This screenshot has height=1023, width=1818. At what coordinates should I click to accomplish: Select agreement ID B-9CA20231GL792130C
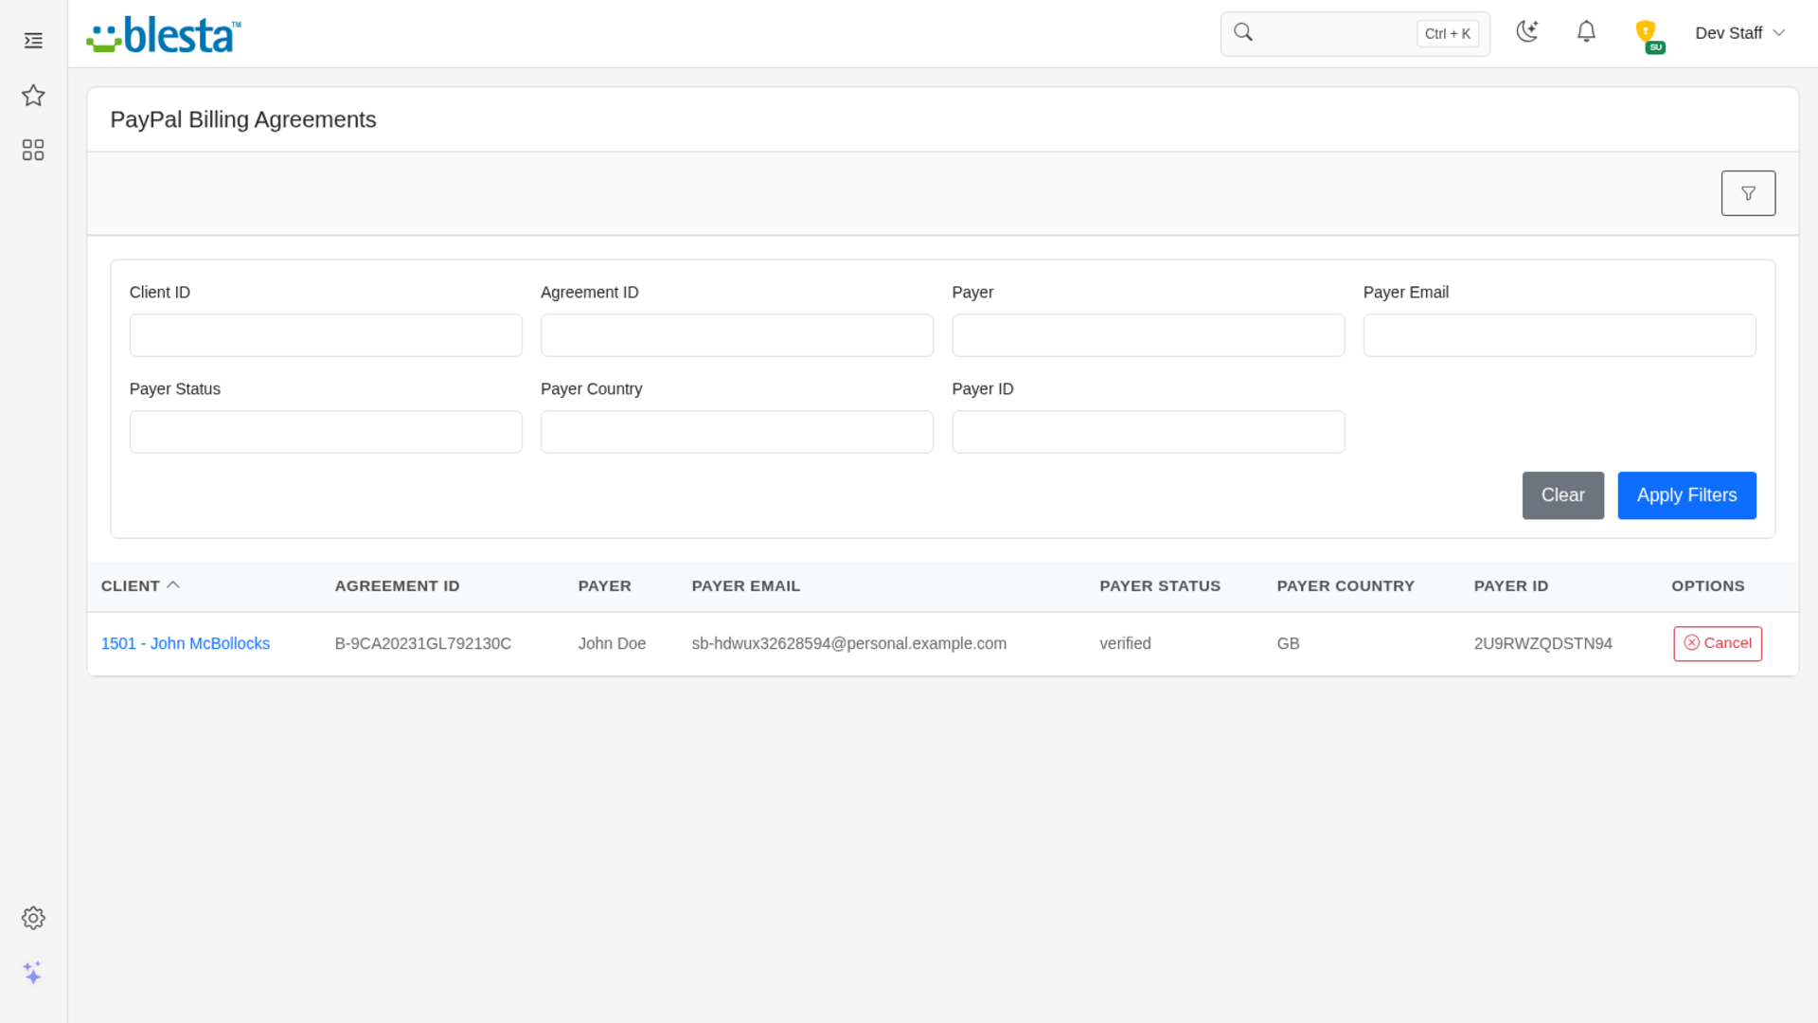[422, 643]
